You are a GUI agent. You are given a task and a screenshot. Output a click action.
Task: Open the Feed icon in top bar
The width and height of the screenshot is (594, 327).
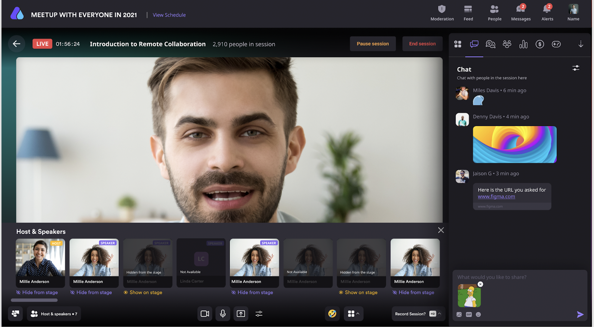tap(468, 9)
